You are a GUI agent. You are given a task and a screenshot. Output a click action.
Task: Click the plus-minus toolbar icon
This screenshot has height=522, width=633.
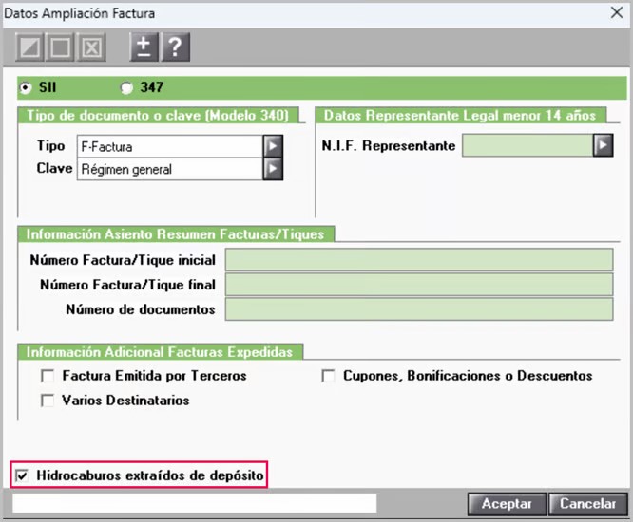click(x=144, y=47)
